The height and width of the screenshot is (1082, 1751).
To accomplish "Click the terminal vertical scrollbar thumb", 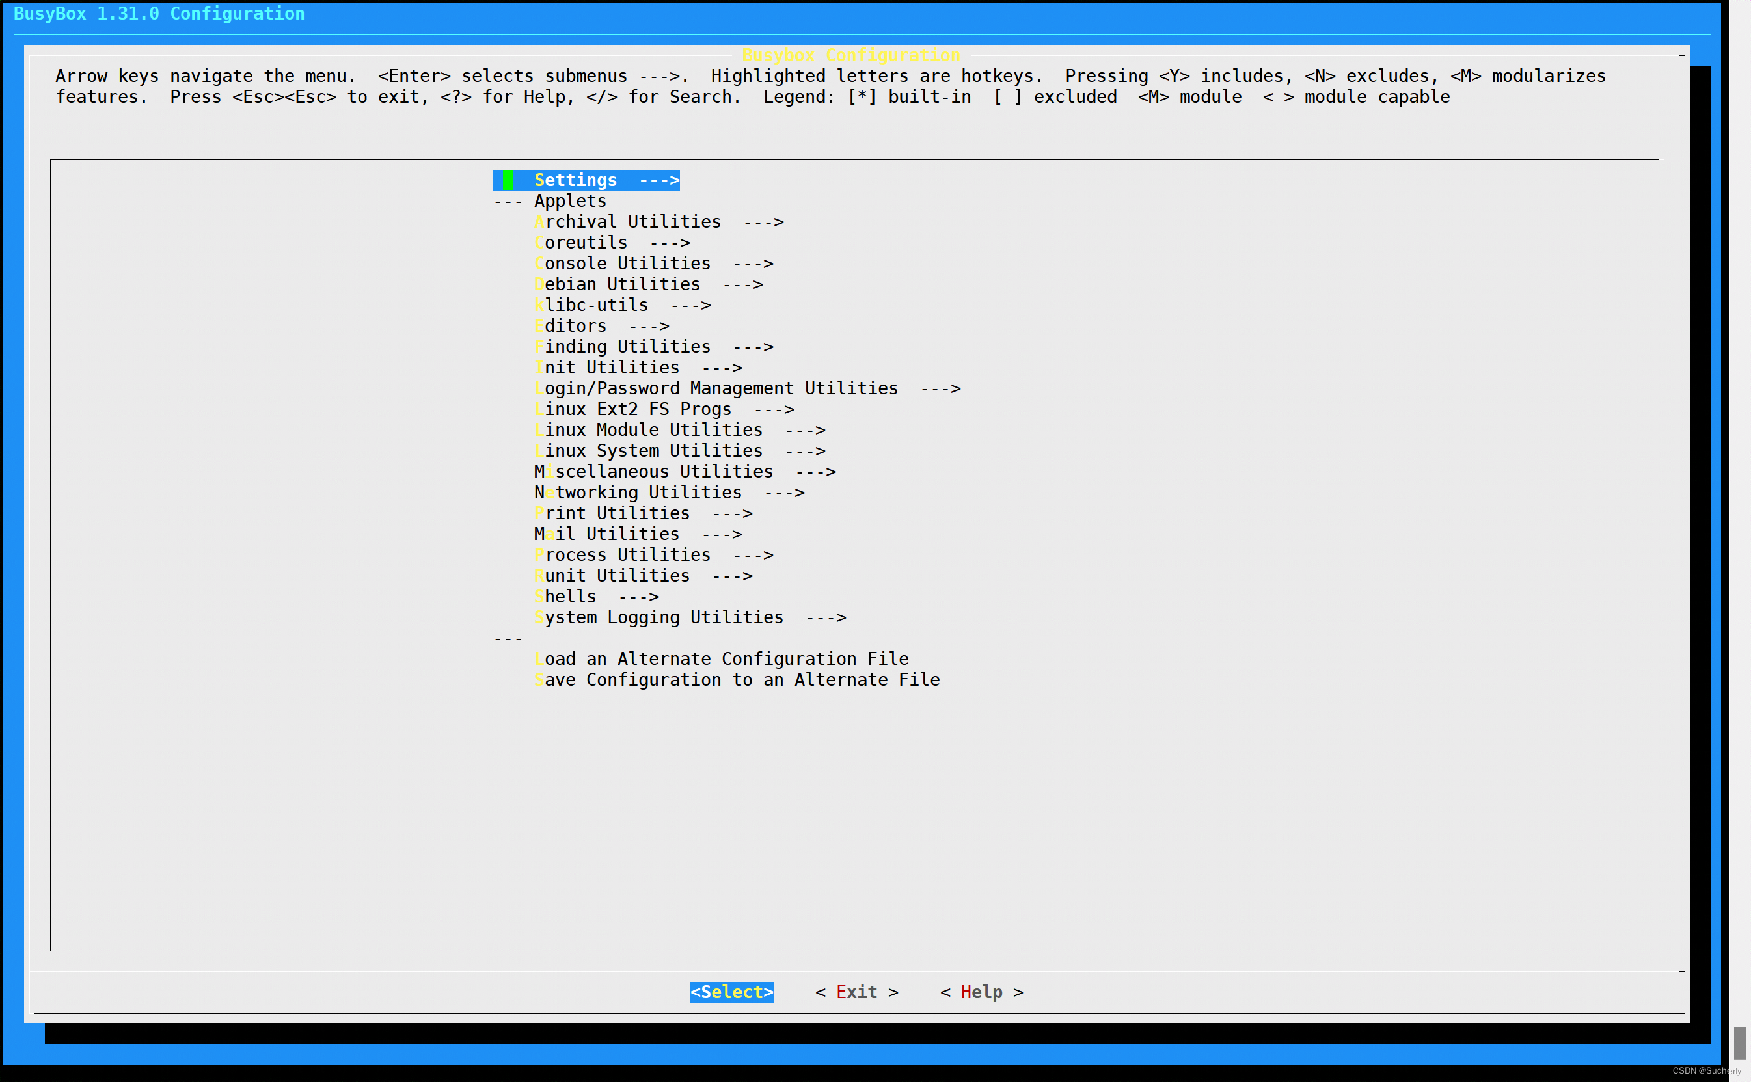I will click(x=1741, y=1043).
